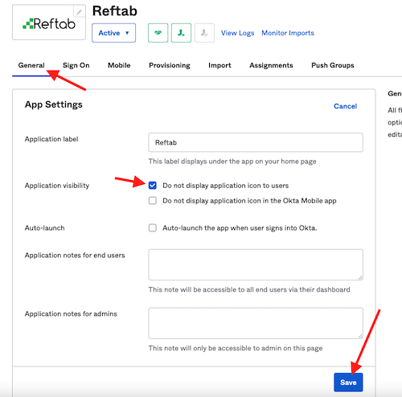Viewport: 402px width, 397px height.
Task: Switch to the Mobile tab
Action: (x=119, y=65)
